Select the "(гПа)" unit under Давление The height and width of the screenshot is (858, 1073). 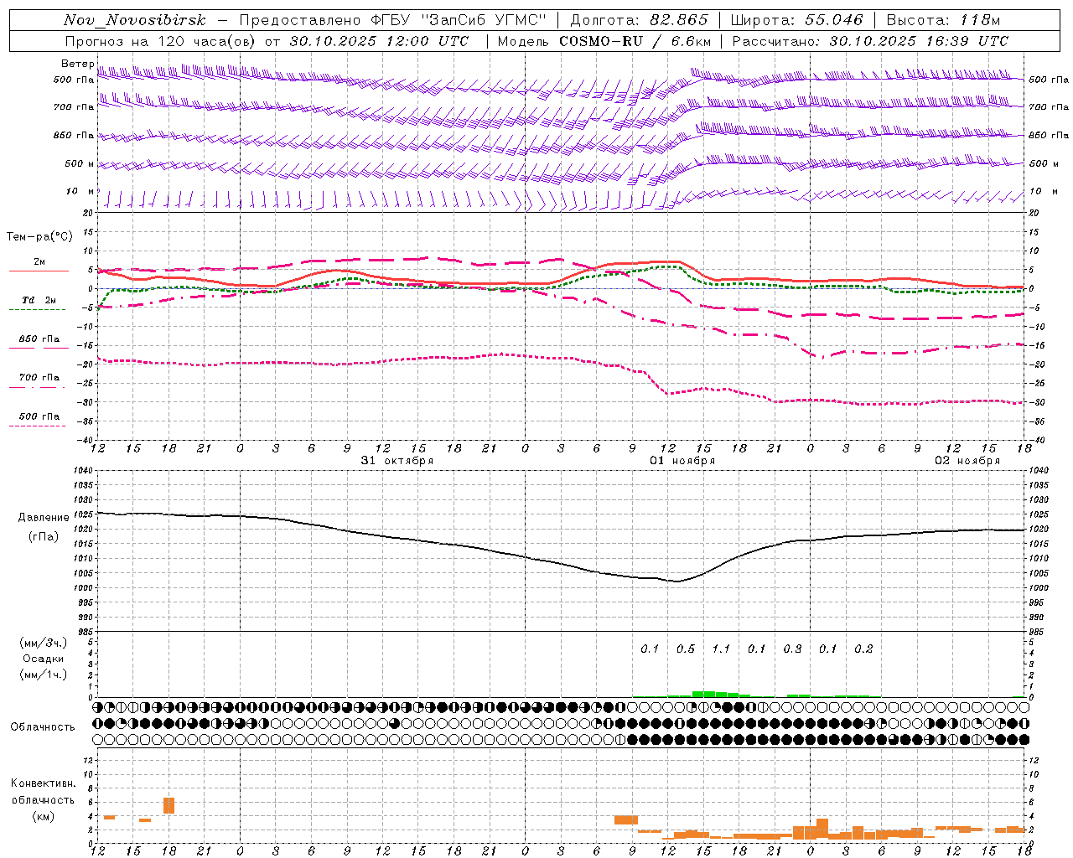(x=44, y=537)
